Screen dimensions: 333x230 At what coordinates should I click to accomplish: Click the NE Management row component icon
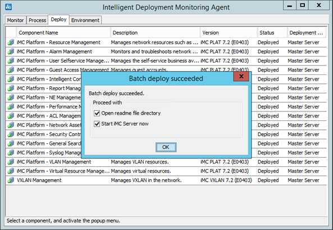11,97
